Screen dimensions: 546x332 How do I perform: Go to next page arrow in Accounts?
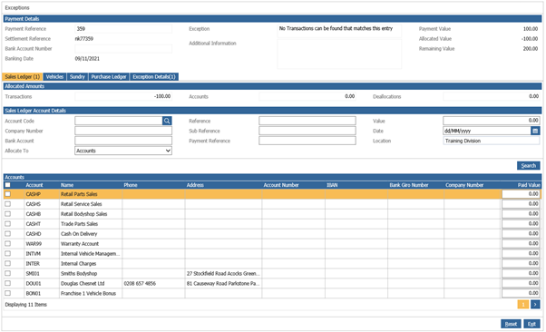pos(535,305)
